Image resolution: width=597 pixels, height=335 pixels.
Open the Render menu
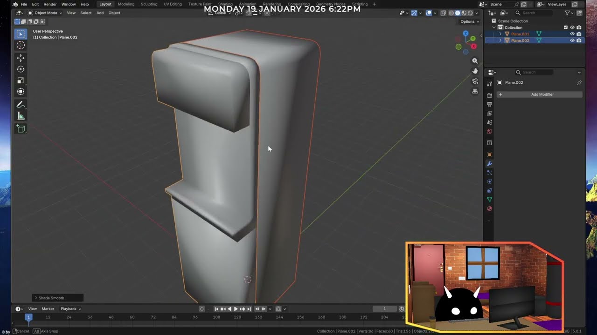click(50, 4)
